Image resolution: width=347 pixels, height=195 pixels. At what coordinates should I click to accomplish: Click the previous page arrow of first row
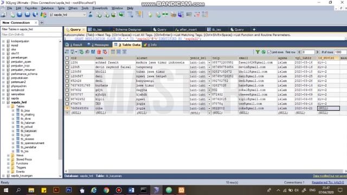[299, 52]
